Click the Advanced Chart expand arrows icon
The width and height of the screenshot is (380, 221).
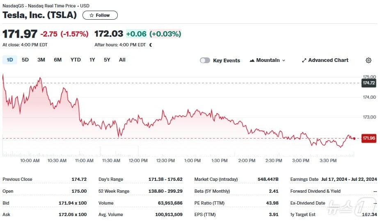click(304, 60)
